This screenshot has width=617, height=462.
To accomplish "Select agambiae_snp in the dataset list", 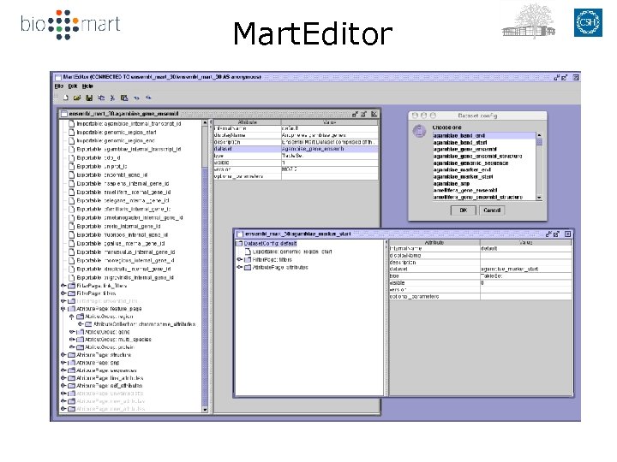I will point(452,183).
